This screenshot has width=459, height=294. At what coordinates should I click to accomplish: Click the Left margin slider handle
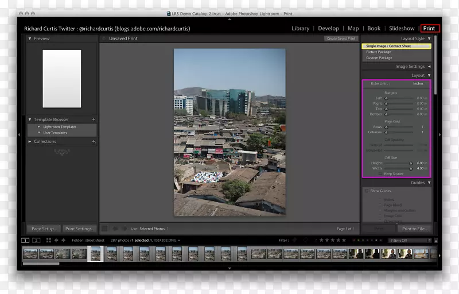point(386,98)
